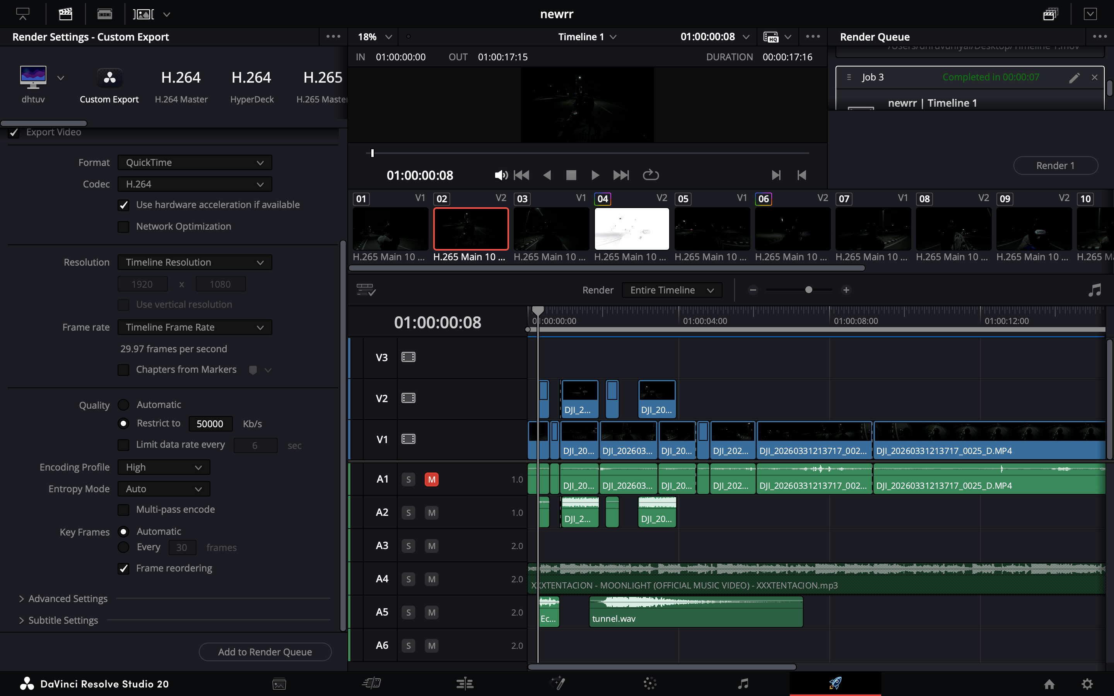Play timeline in reverse
The height and width of the screenshot is (696, 1114).
[547, 175]
